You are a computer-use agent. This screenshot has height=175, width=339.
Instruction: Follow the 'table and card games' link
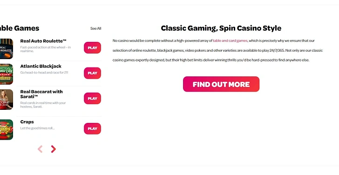[x=230, y=40]
